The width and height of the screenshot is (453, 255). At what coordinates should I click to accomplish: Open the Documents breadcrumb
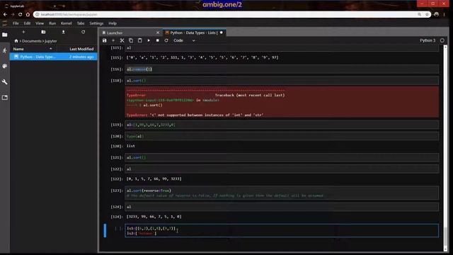pyautogui.click(x=32, y=41)
